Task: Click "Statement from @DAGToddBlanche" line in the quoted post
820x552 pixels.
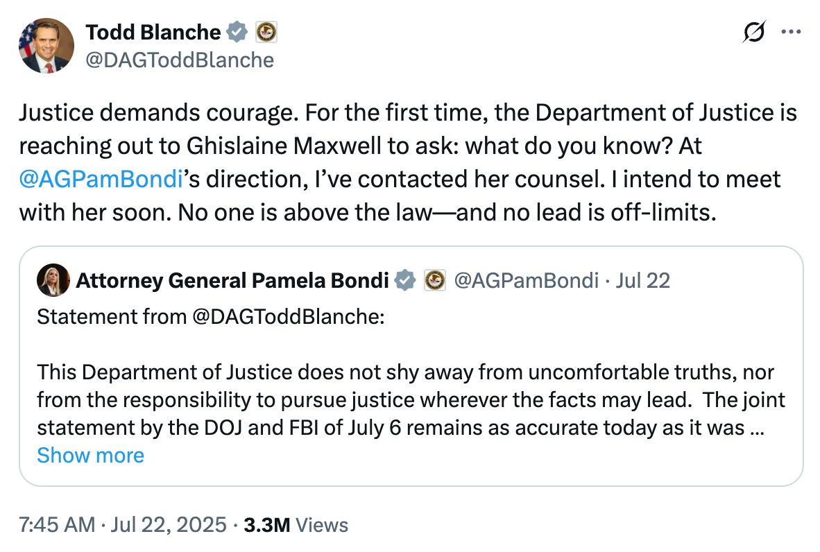Action: pos(210,316)
